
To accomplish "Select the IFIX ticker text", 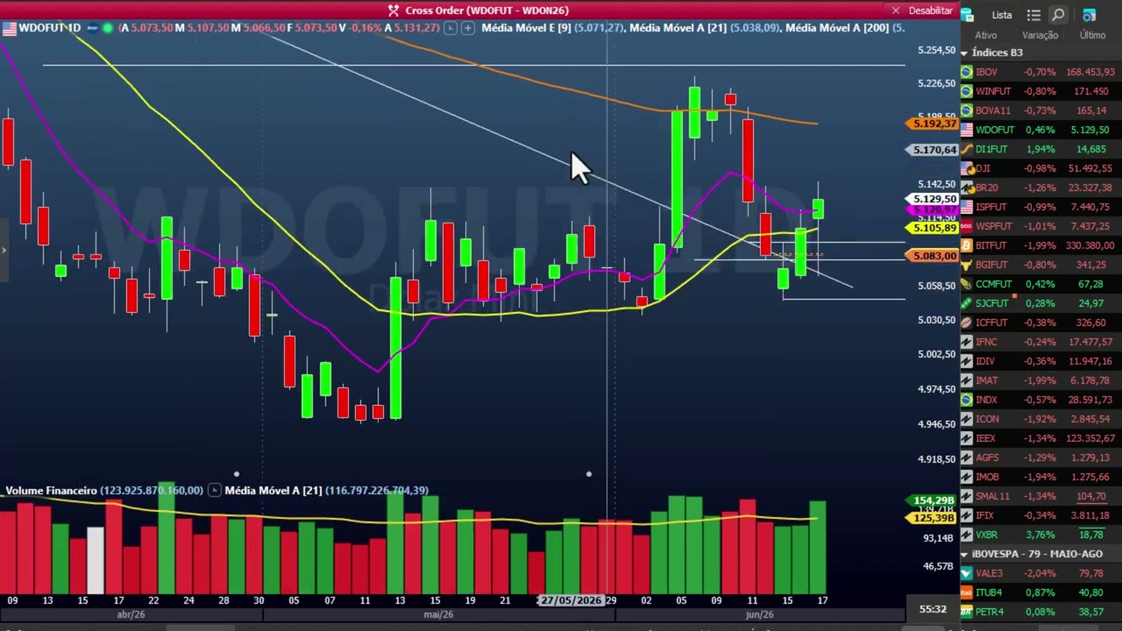I will click(985, 515).
